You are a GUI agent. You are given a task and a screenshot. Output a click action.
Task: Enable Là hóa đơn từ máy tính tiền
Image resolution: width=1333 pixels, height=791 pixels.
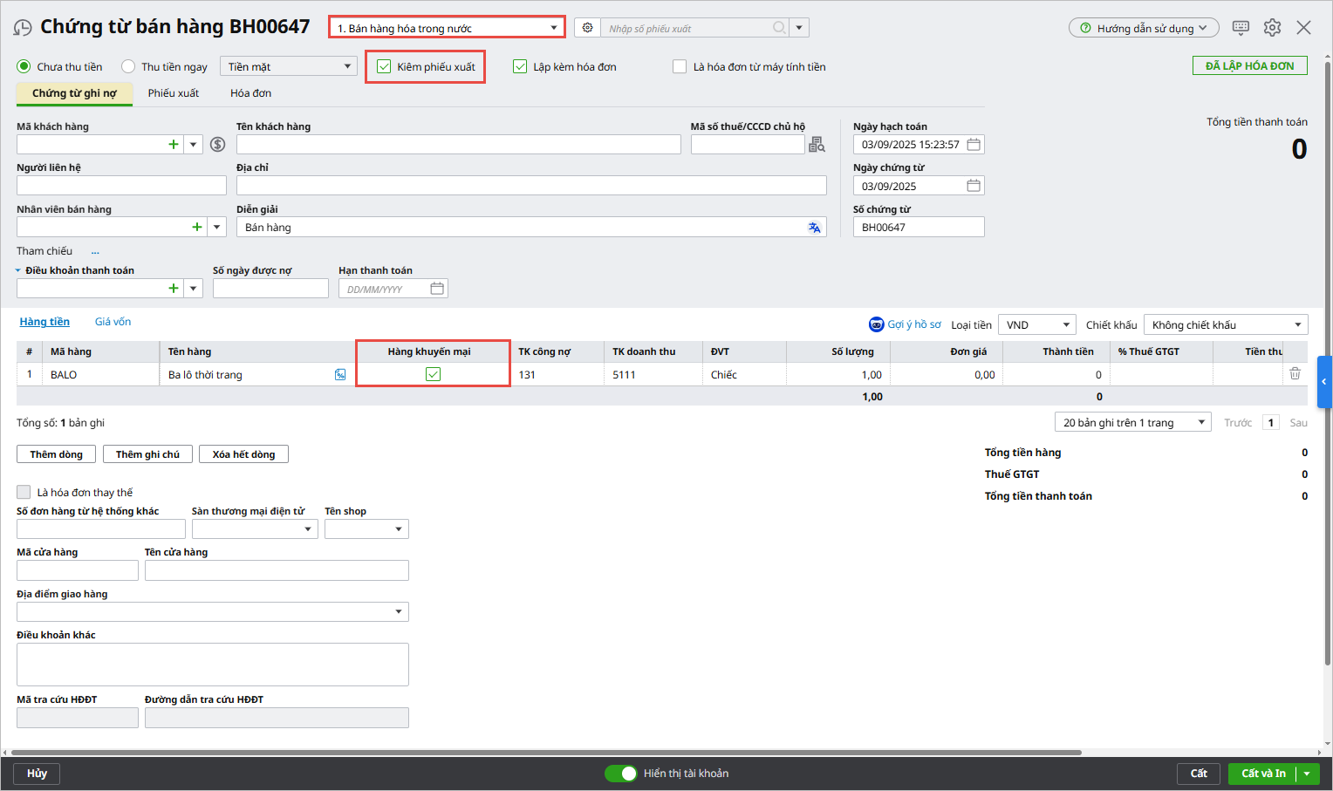[680, 67]
